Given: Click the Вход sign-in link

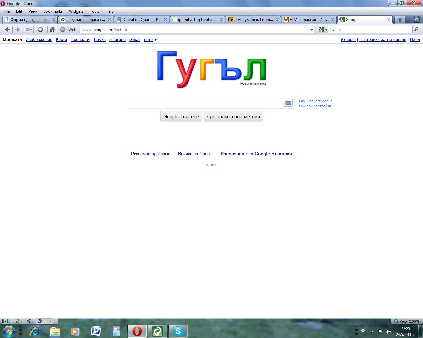Looking at the screenshot, I should 415,40.
